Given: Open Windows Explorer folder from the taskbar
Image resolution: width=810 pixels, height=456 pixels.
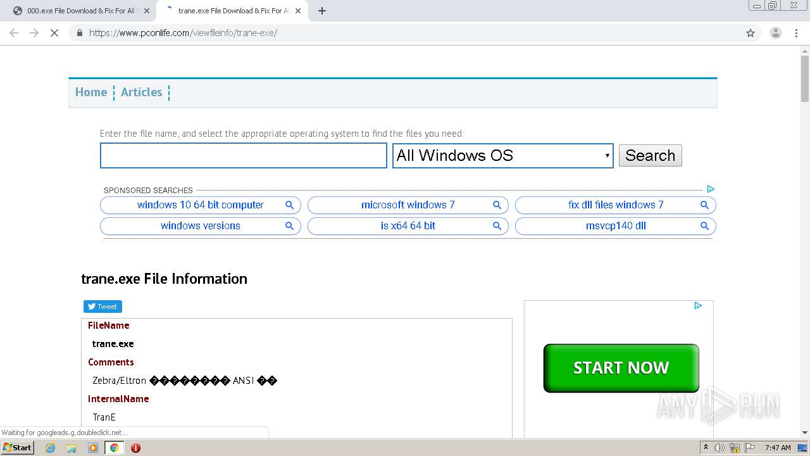Looking at the screenshot, I should click(x=72, y=448).
